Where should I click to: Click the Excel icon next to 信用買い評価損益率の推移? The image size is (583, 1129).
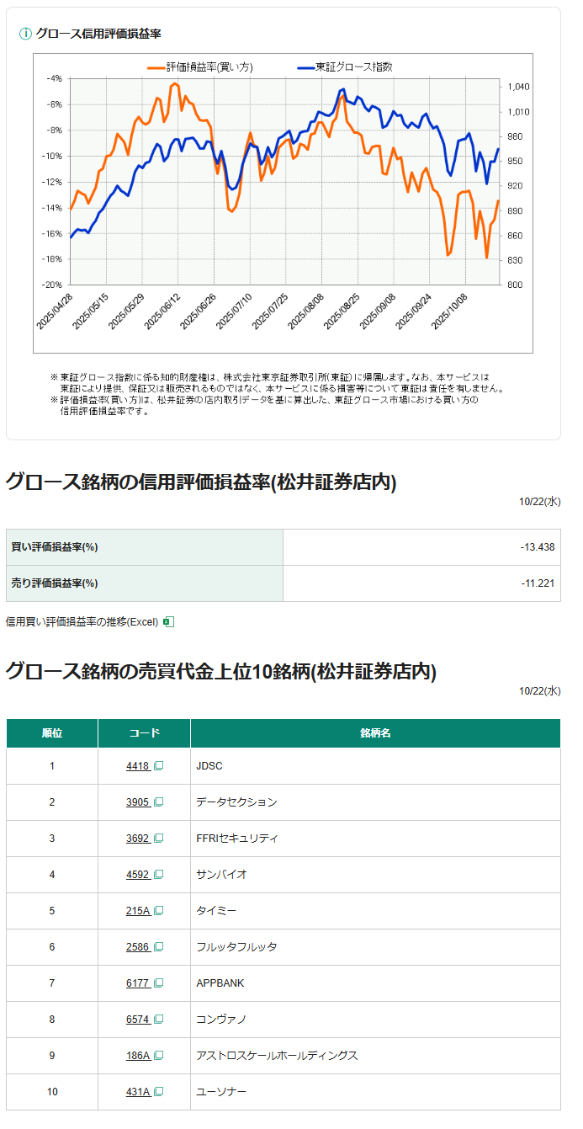tap(168, 622)
